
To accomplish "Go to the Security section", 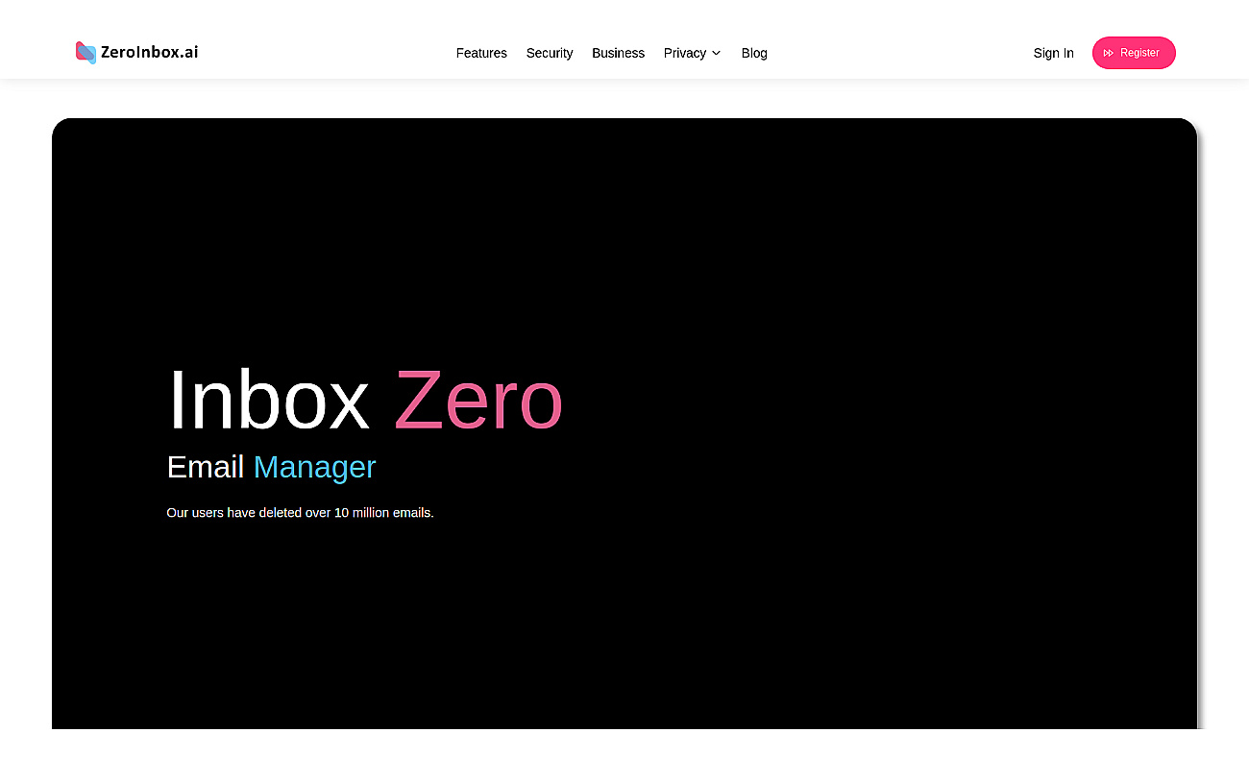I will click(x=550, y=53).
